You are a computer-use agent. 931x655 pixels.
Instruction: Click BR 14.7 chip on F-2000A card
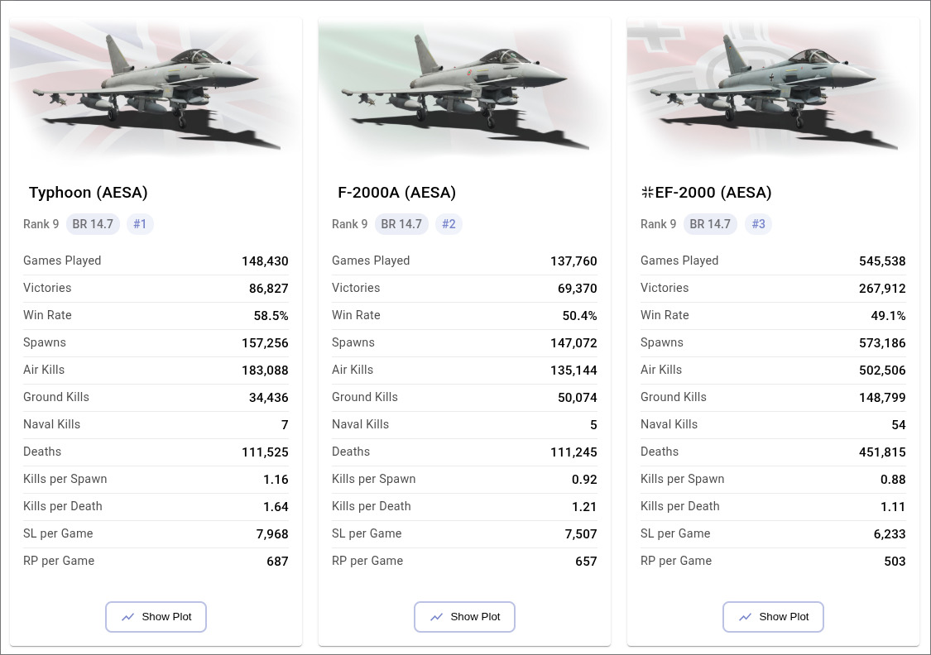pos(401,224)
